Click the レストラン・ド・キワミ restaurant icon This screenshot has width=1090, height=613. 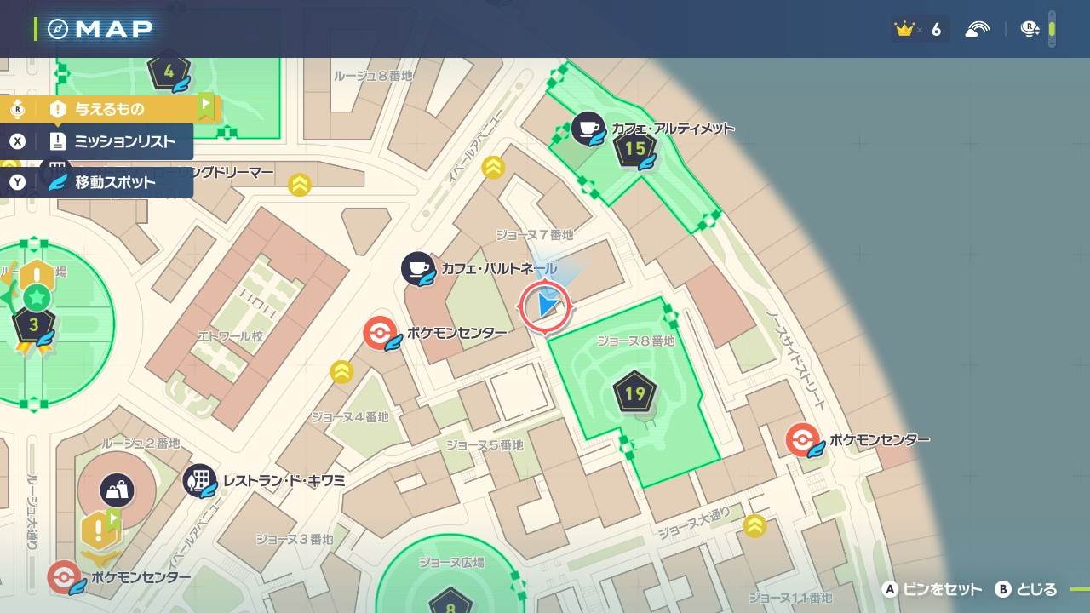click(200, 481)
